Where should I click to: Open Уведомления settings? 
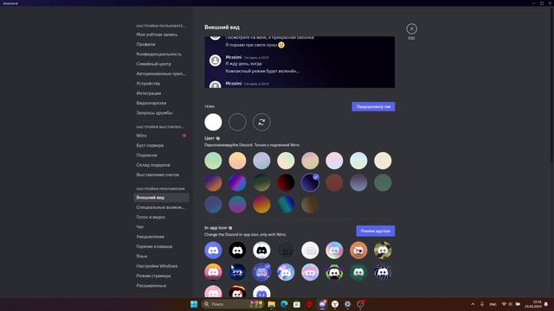[x=161, y=237]
